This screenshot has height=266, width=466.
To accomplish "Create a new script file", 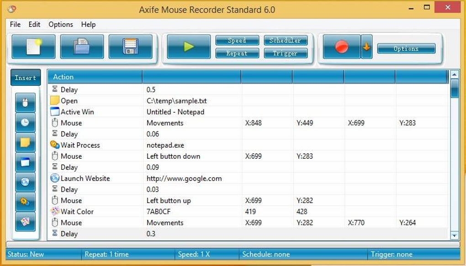I will [34, 47].
